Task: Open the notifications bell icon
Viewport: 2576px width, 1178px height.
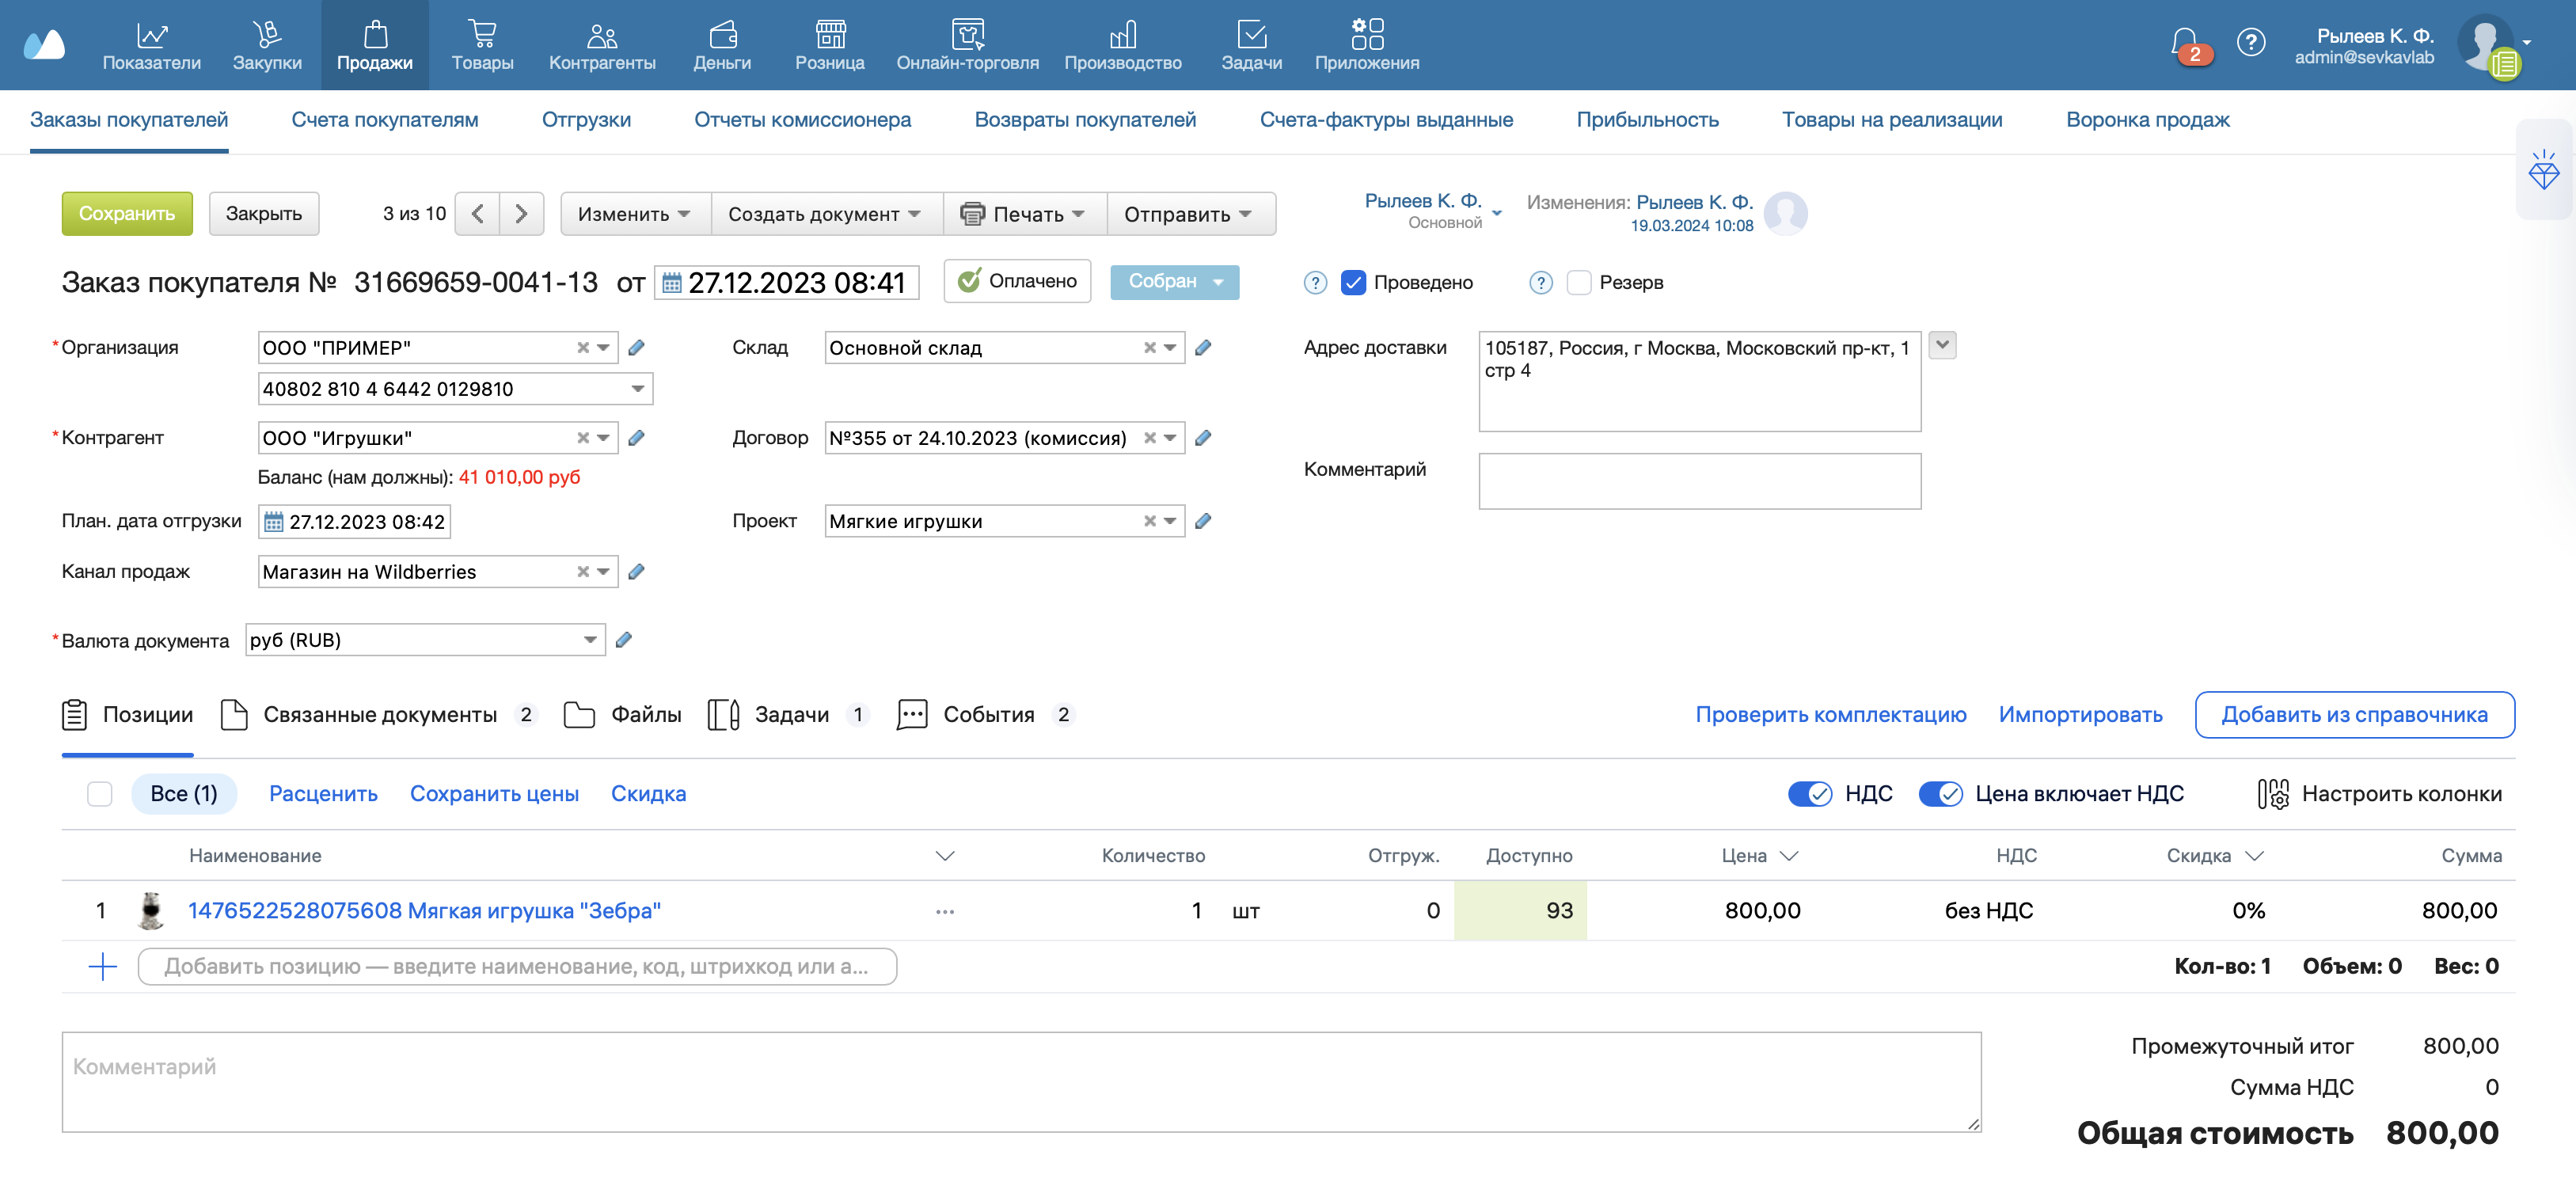Action: pyautogui.click(x=2183, y=42)
